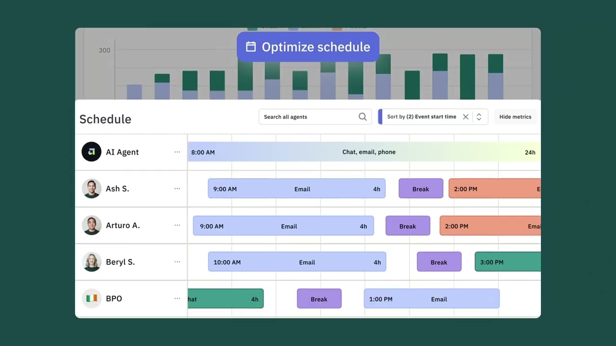Open the Beryl S. row options menu

click(177, 262)
